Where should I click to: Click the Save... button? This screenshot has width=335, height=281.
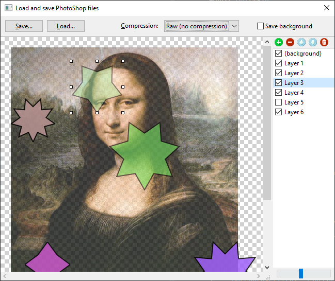[x=24, y=26]
